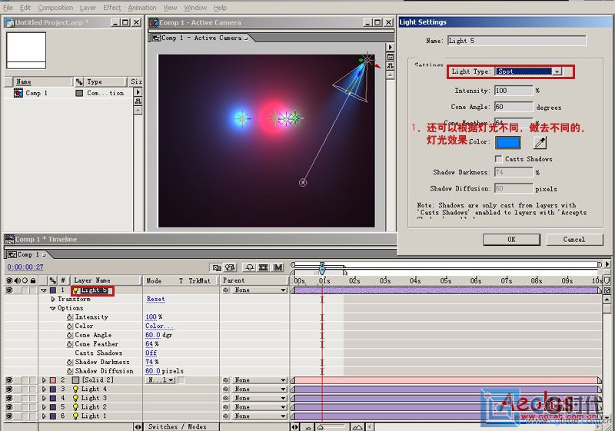Click the Name field containing Light 5
Image resolution: width=615 pixels, height=431 pixels.
[x=517, y=41]
